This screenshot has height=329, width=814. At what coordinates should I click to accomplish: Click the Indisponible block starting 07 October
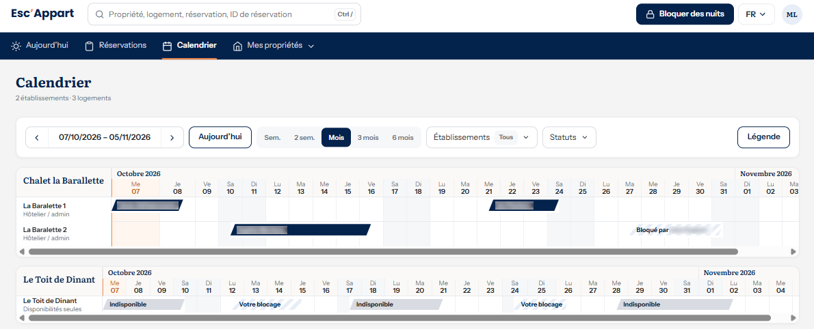click(x=144, y=304)
